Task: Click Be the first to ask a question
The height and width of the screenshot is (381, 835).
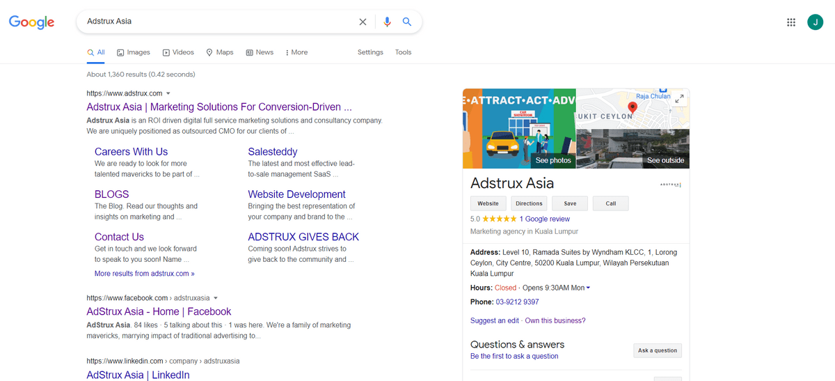Action: tap(514, 356)
